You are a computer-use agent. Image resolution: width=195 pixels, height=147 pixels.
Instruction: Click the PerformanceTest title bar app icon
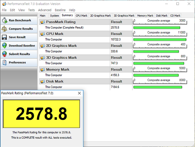4,4
